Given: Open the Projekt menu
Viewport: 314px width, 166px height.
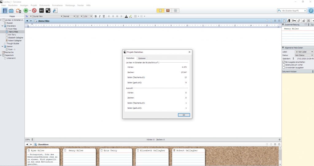Looking at the screenshot, I should pyautogui.click(x=34, y=5).
